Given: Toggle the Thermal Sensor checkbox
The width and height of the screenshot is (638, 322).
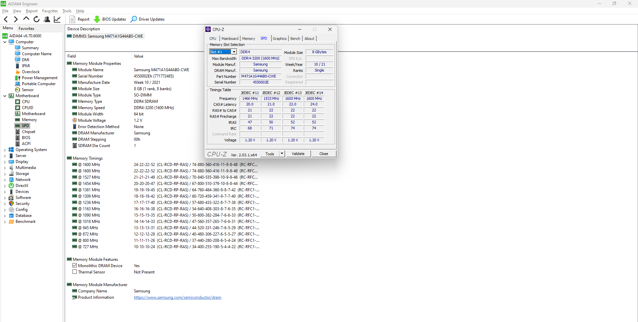Looking at the screenshot, I should coord(75,272).
